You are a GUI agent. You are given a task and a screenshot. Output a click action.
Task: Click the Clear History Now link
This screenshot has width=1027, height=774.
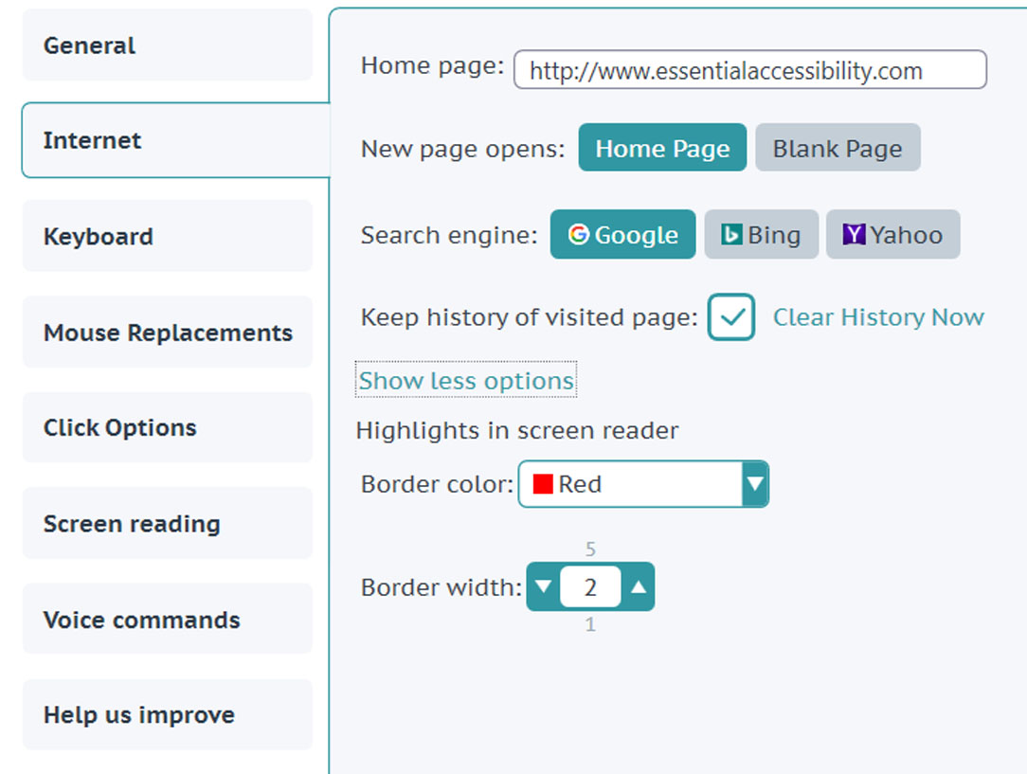pos(878,317)
